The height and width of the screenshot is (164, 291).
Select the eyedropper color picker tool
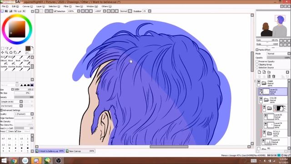coord(19,53)
